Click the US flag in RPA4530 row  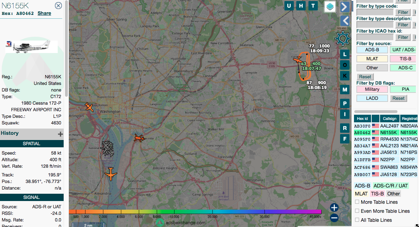376,139
